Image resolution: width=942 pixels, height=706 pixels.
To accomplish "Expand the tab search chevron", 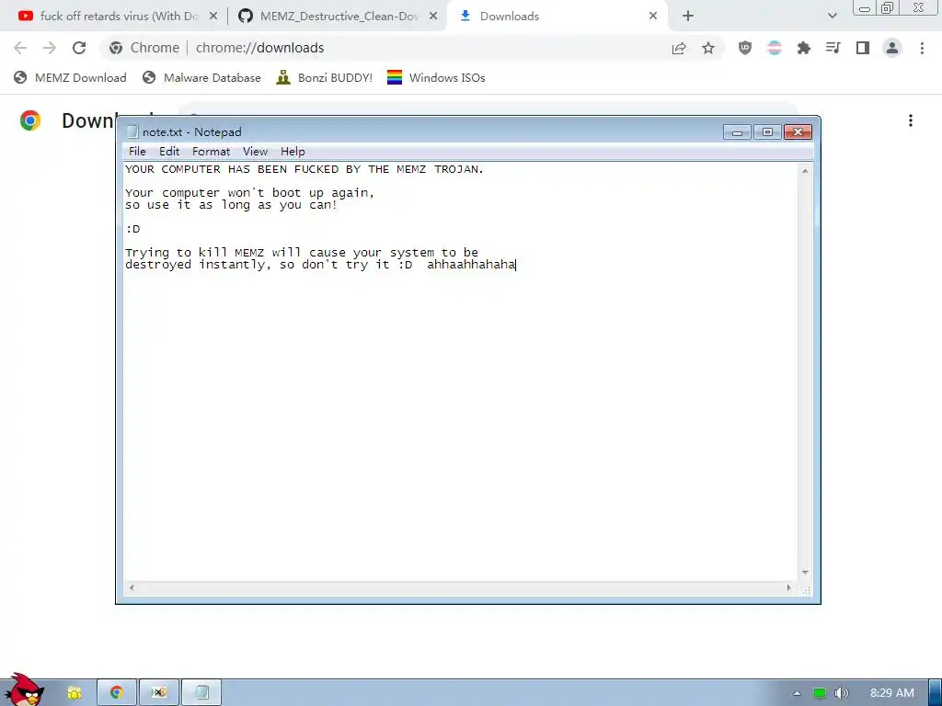I will click(x=832, y=17).
